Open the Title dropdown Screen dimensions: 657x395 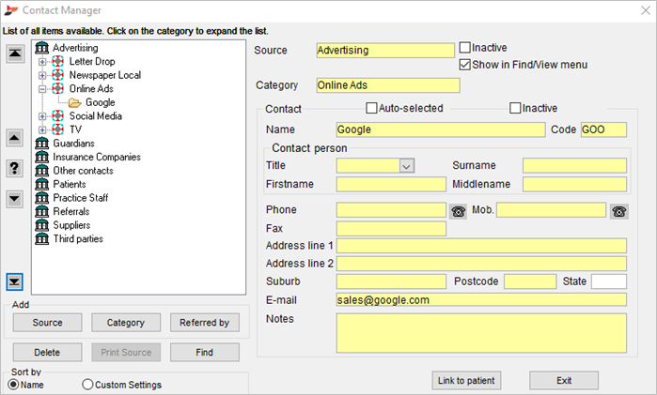coord(406,166)
